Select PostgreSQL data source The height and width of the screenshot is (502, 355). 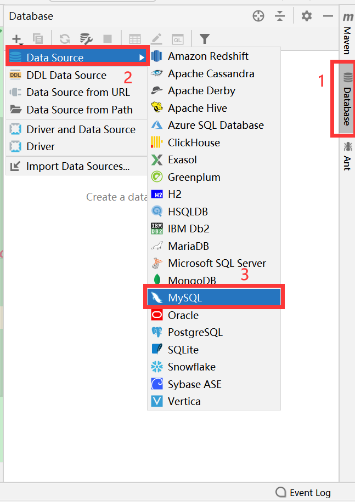pyautogui.click(x=213, y=332)
